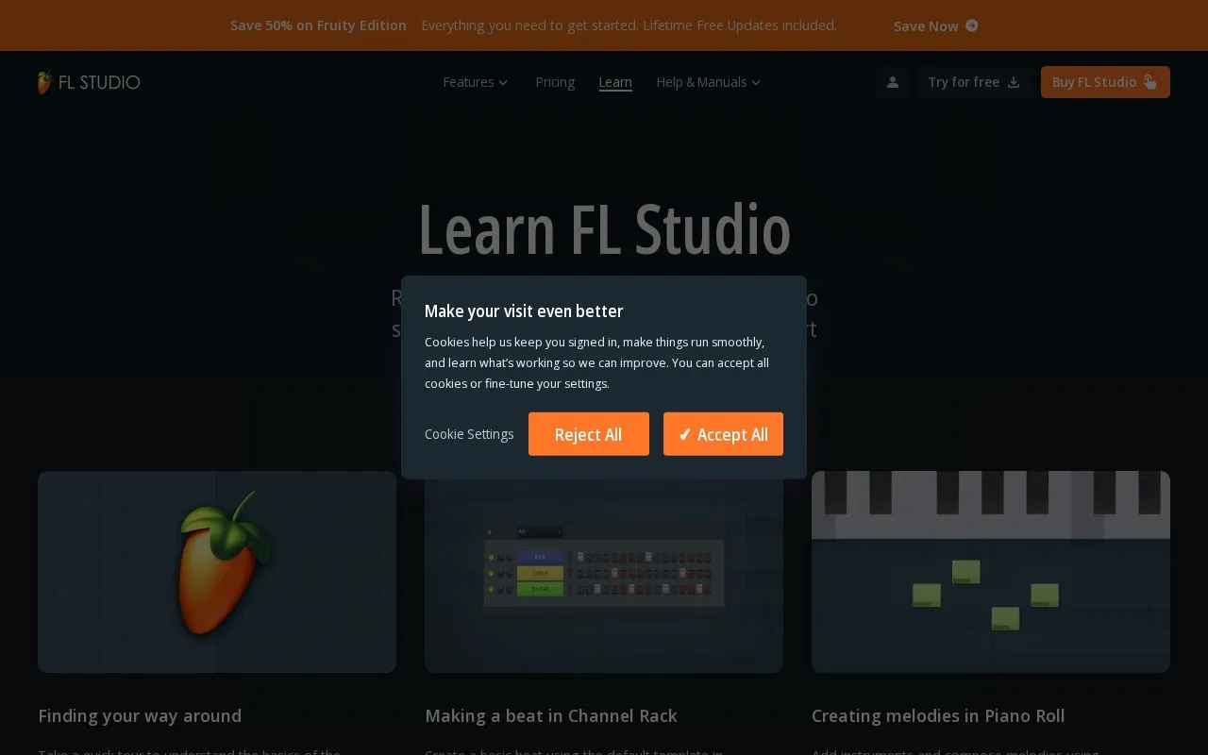Open the Finding your way around thumbnail
Screen dimensions: 1208x755
[x=217, y=572]
